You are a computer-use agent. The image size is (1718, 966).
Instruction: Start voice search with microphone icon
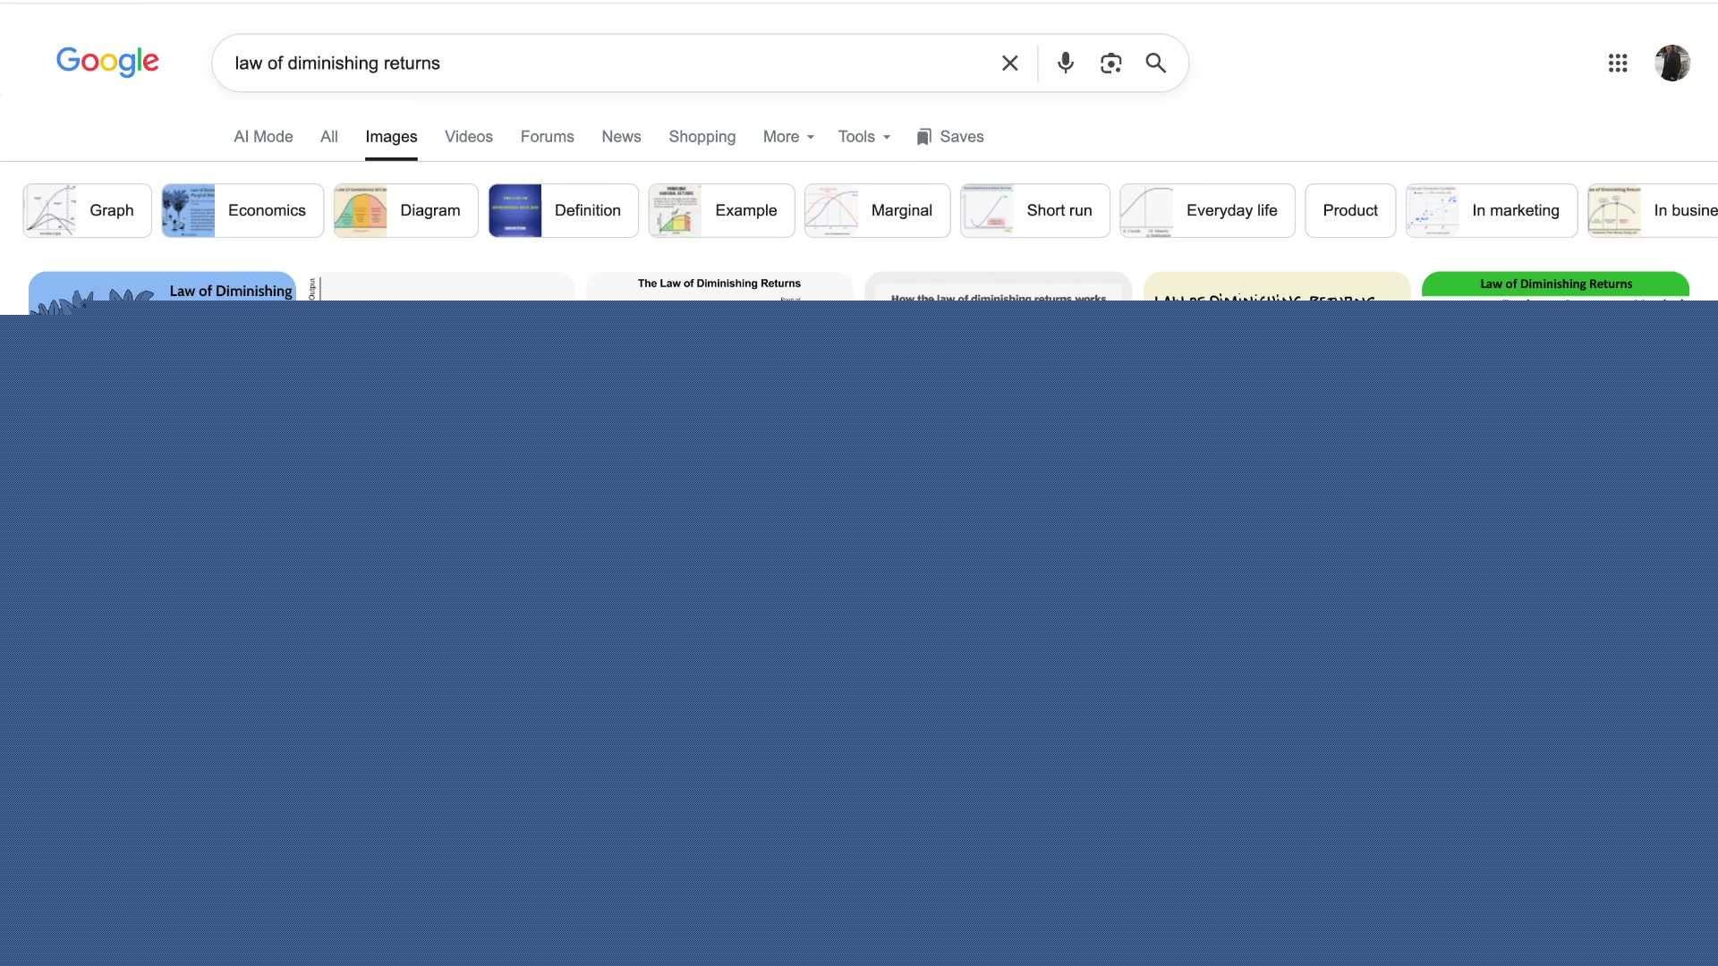tap(1065, 64)
